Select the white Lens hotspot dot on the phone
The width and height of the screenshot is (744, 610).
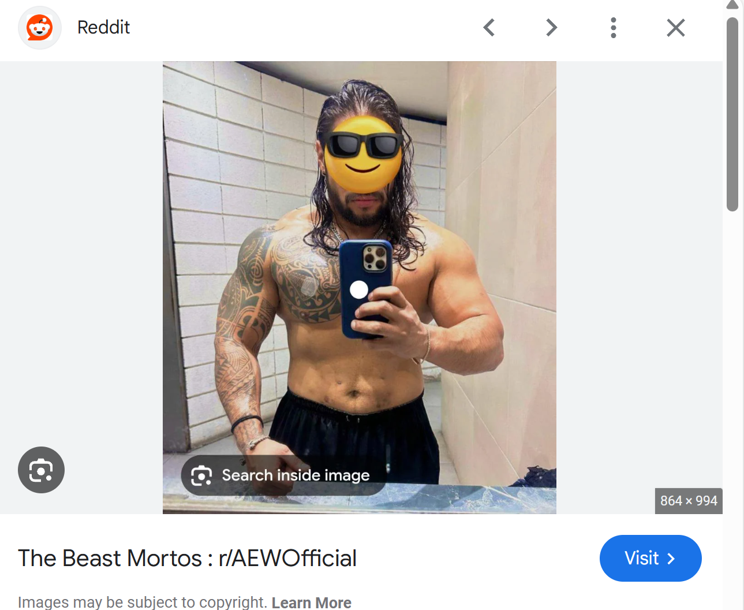(359, 289)
